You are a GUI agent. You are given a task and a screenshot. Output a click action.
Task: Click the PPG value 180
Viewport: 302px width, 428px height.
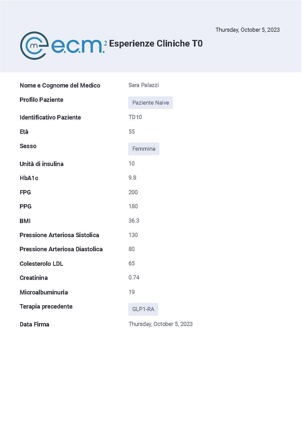pyautogui.click(x=133, y=206)
